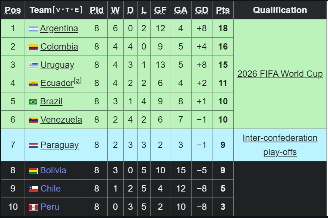Image resolution: width=328 pixels, height=218 pixels.
Task: Click the Pts column header
Action: [x=223, y=10]
